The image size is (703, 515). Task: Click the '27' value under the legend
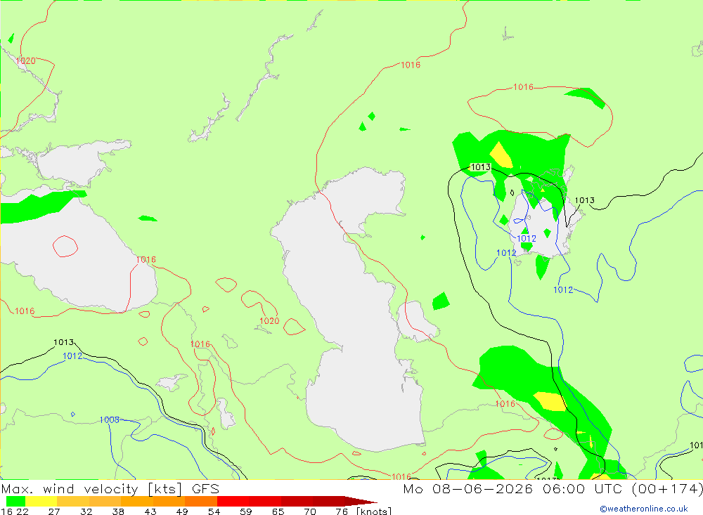[x=54, y=511]
